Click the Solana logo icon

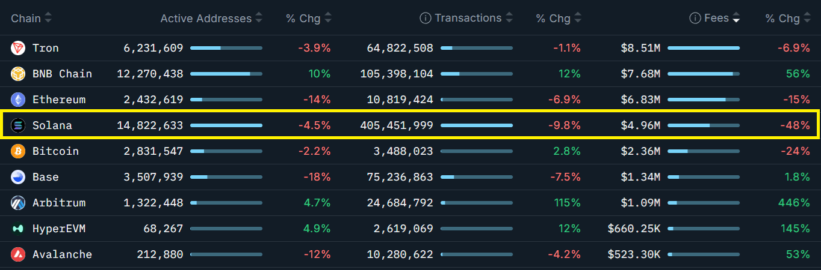point(18,125)
